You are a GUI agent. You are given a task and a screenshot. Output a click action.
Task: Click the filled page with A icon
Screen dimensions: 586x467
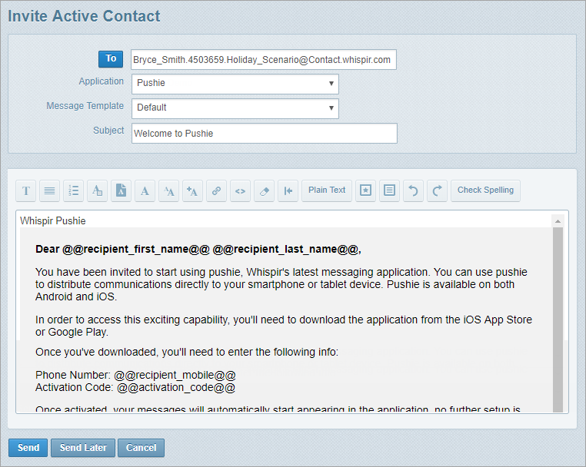(121, 190)
